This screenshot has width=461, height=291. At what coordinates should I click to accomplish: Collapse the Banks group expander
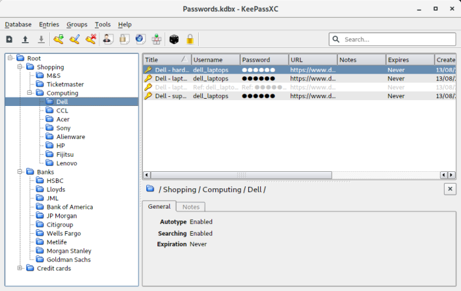click(x=20, y=172)
